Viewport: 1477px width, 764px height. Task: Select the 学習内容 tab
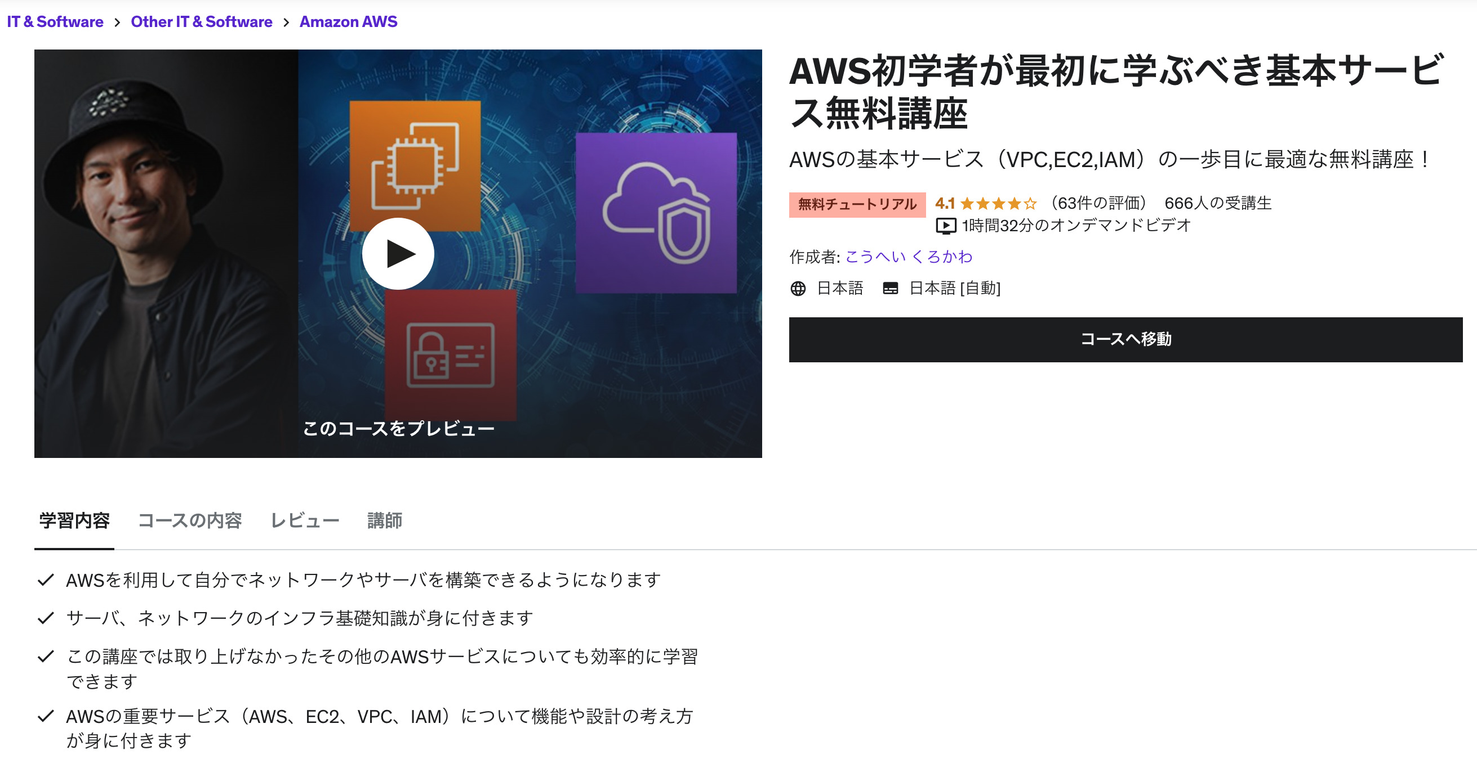74,520
